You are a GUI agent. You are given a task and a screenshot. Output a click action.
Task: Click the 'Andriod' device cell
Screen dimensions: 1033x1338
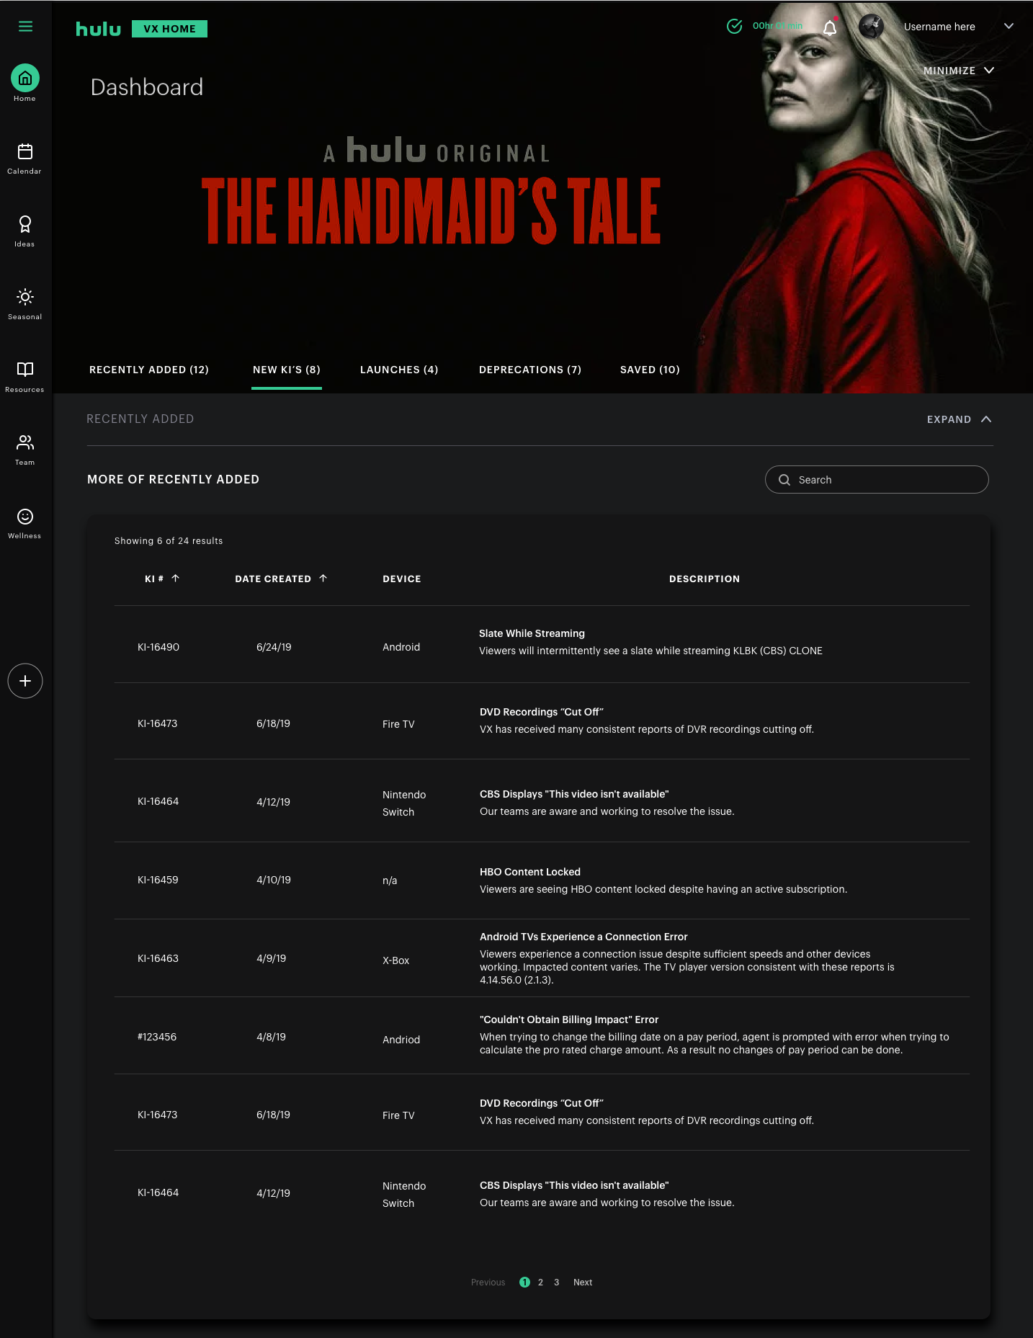tap(401, 1040)
